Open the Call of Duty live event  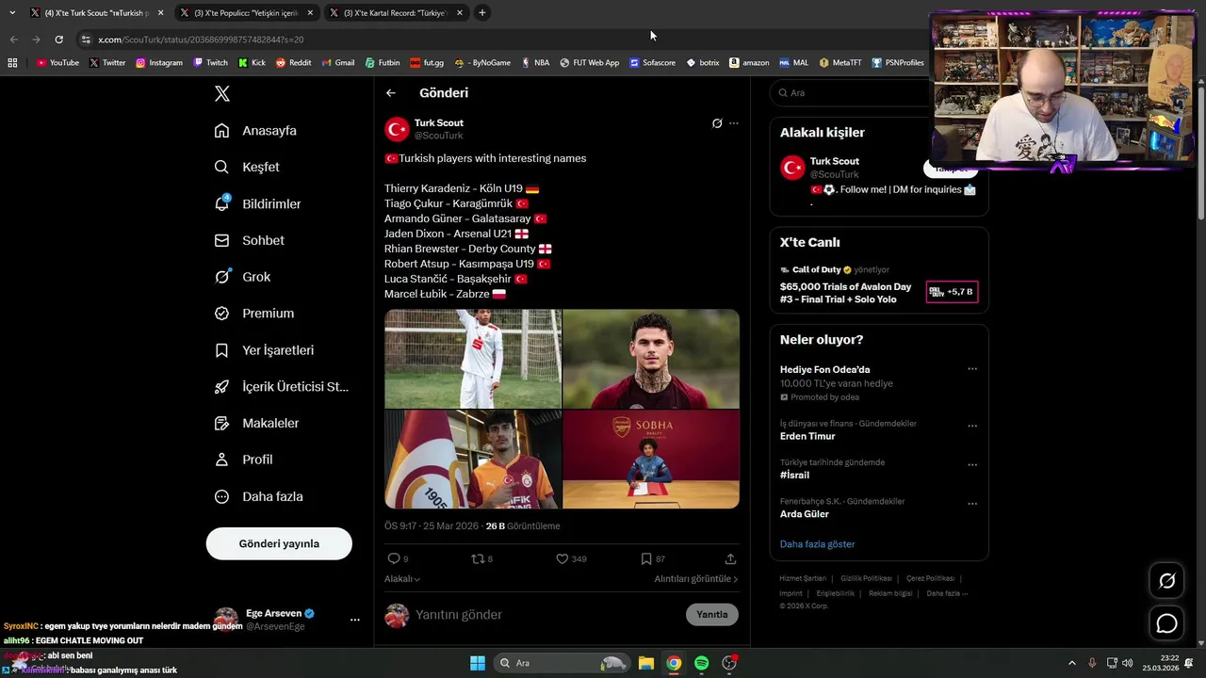coord(878,285)
